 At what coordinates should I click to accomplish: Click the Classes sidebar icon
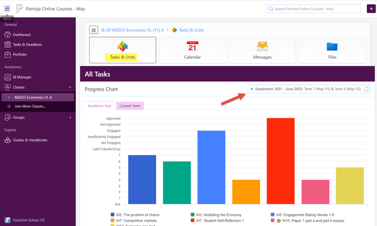pos(7,87)
